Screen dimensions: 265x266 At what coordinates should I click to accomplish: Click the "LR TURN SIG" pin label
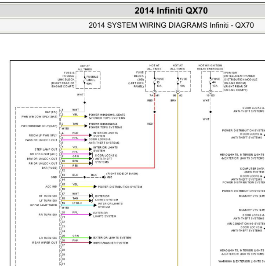pos(48,238)
